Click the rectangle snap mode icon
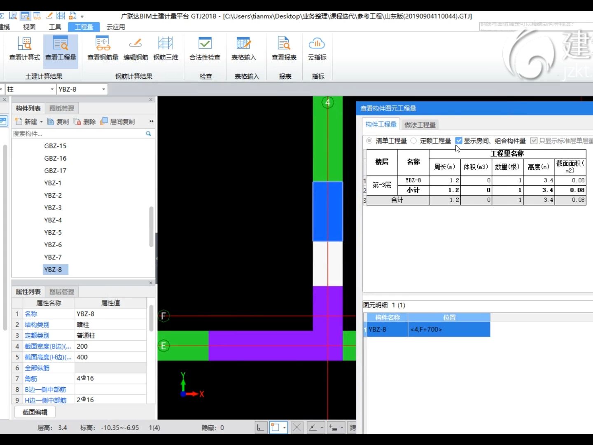This screenshot has width=593, height=445. (x=275, y=428)
